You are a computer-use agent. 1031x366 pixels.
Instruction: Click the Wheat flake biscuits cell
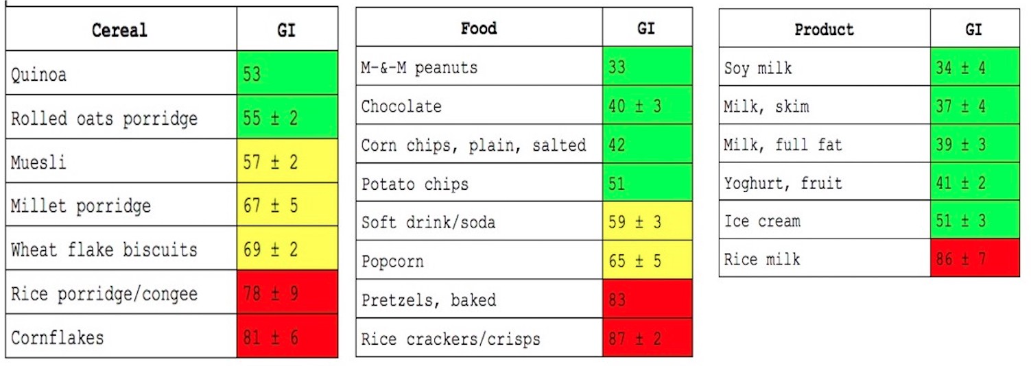104,249
